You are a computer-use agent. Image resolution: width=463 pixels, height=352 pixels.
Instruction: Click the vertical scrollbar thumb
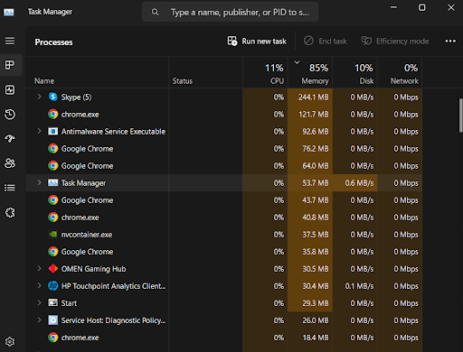(x=460, y=116)
